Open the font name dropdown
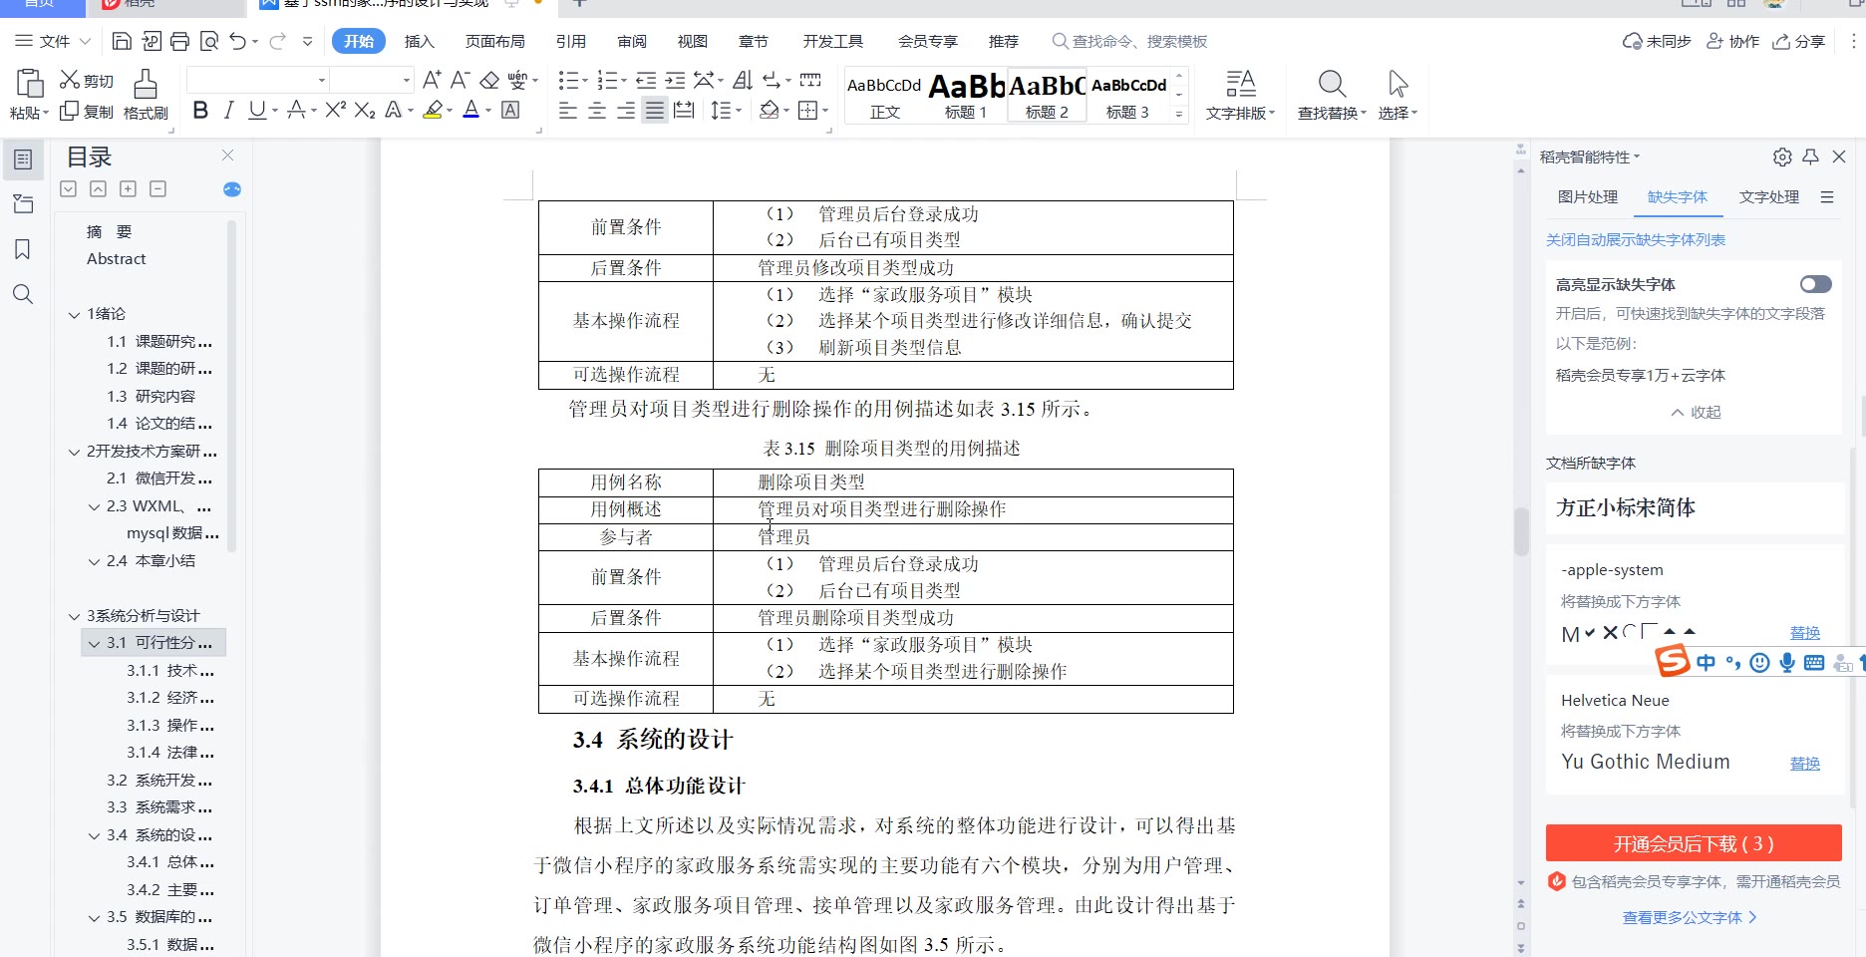Screen dimensions: 1866x957 click(321, 80)
